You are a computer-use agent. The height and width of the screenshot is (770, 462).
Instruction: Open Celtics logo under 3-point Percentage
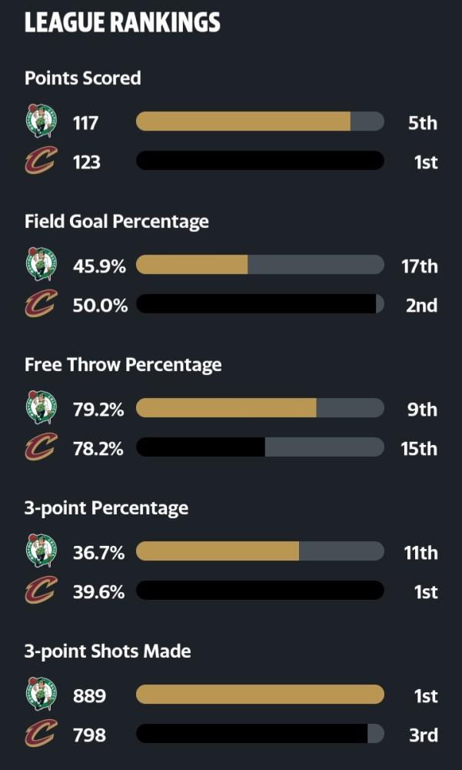[42, 551]
